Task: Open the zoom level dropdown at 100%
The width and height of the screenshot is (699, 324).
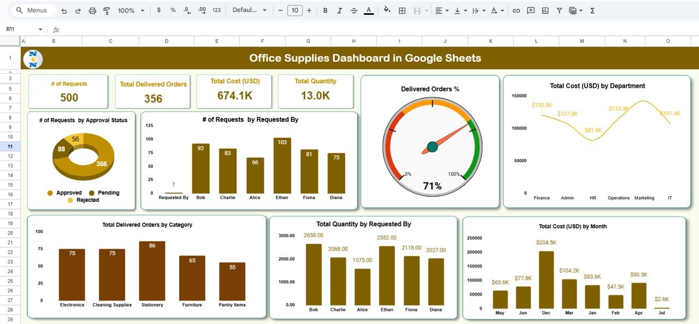Action: (x=131, y=10)
